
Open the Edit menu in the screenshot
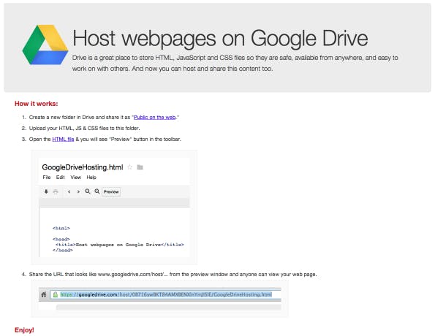tap(60, 177)
